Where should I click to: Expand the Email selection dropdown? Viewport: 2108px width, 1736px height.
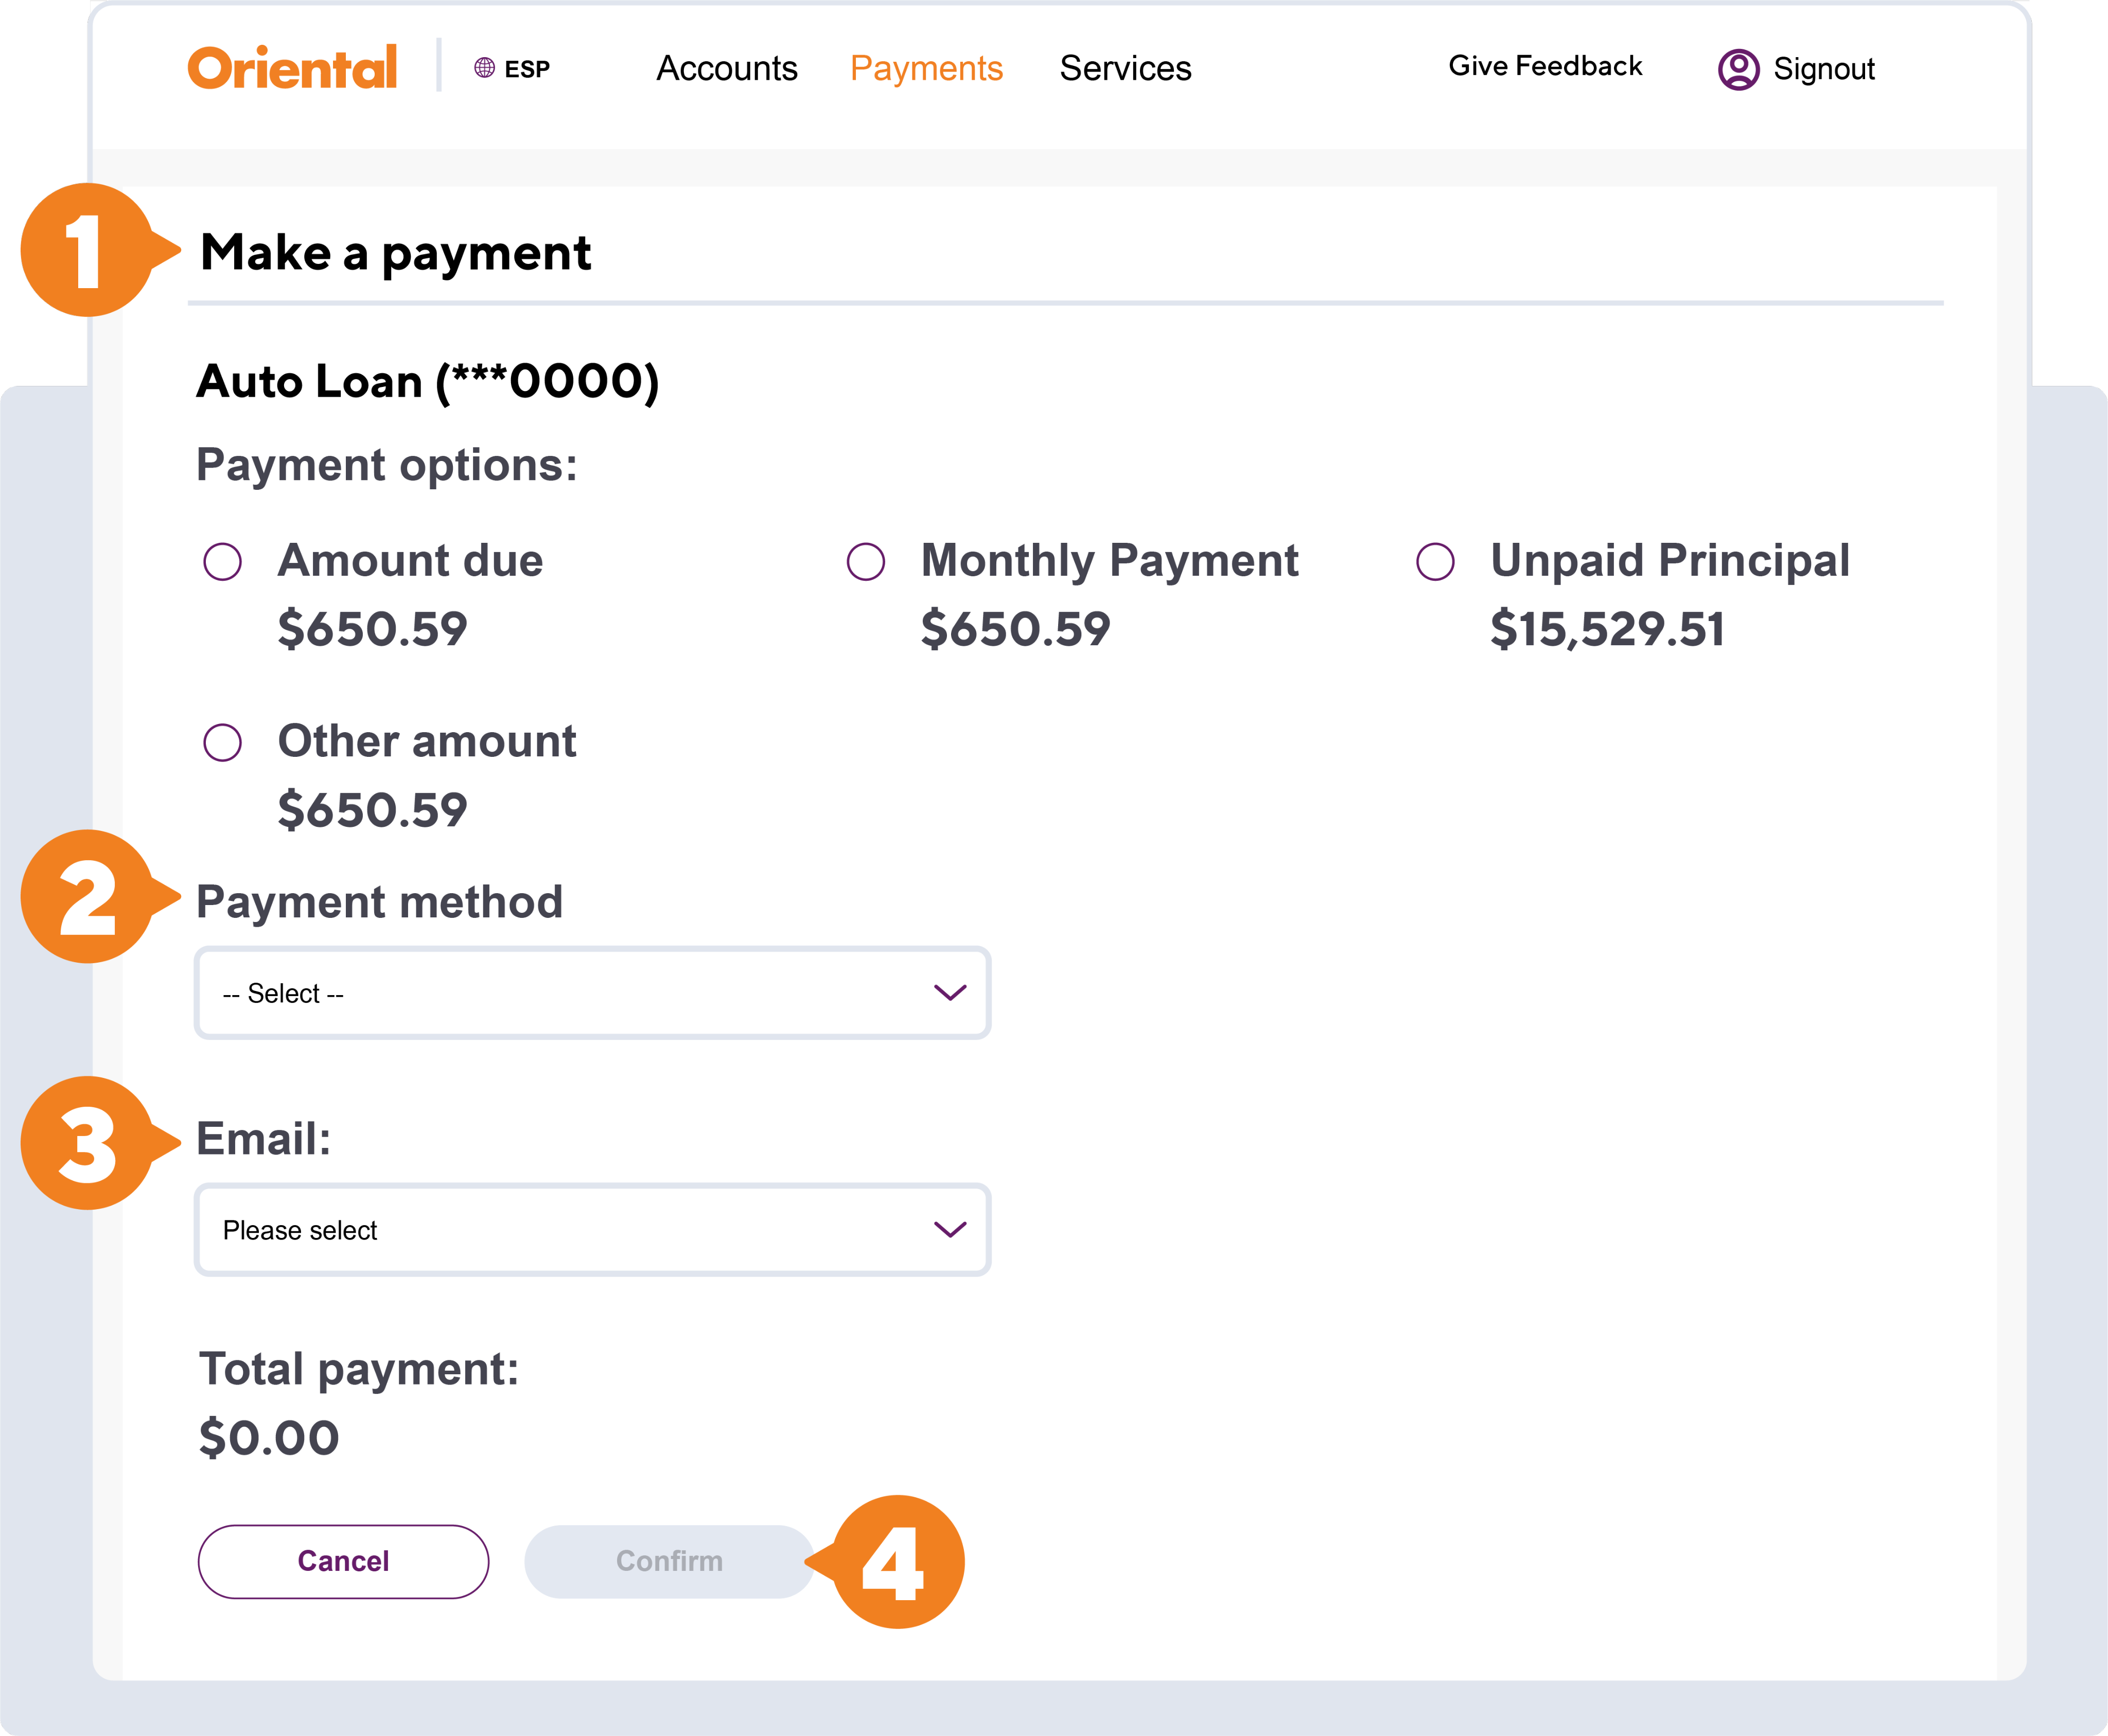pos(592,1230)
